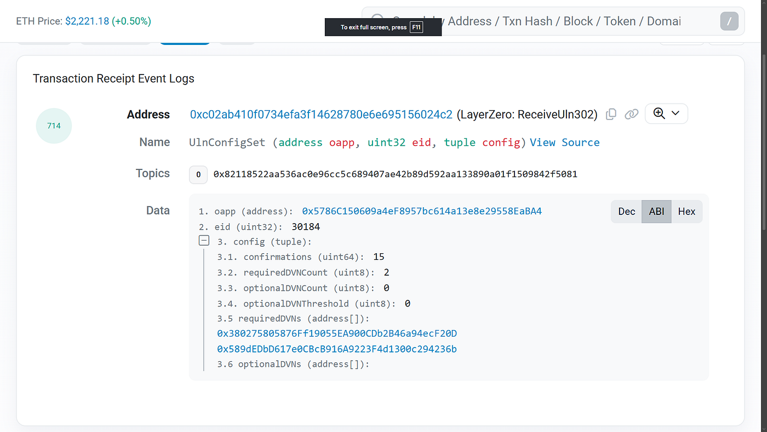This screenshot has height=432, width=767.
Task: Switch data display to ABI
Action: point(656,212)
